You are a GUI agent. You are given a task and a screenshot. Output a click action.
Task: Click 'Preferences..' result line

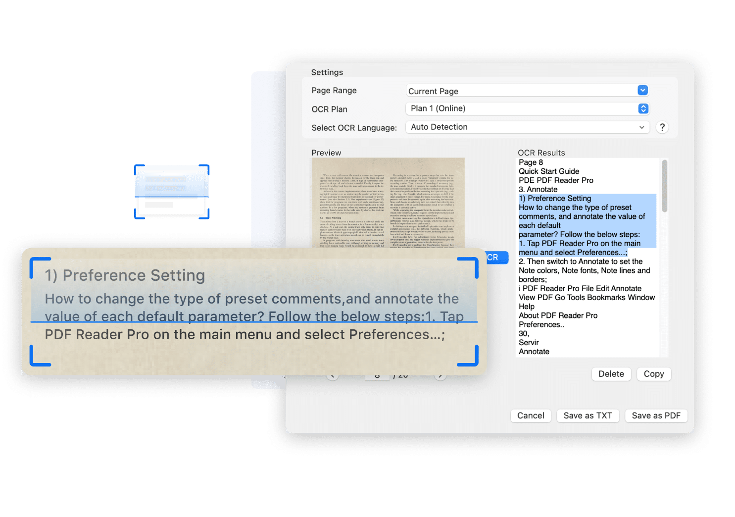click(541, 324)
